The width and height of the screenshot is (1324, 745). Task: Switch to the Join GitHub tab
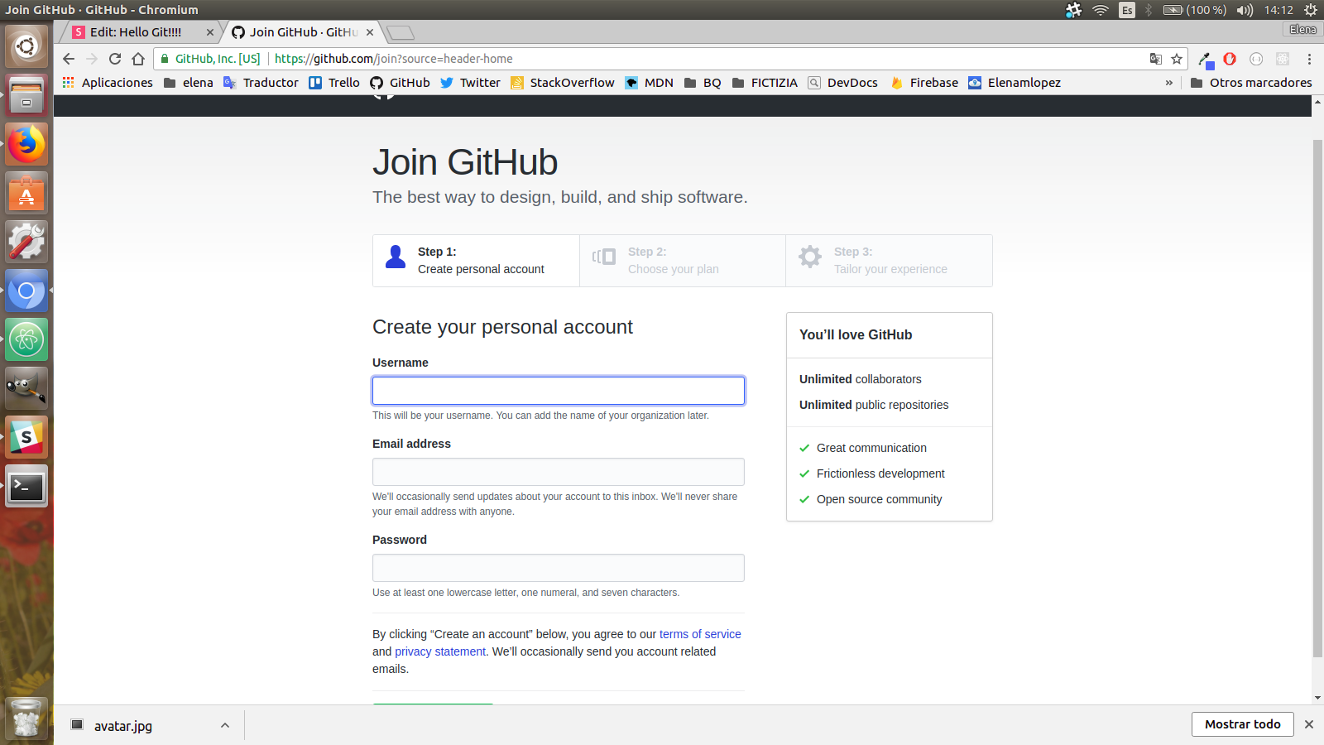304,32
